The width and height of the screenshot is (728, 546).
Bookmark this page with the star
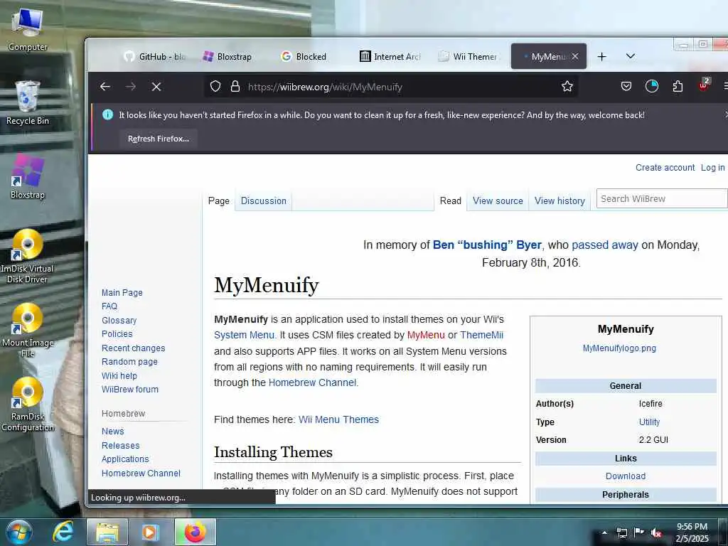pyautogui.click(x=567, y=86)
